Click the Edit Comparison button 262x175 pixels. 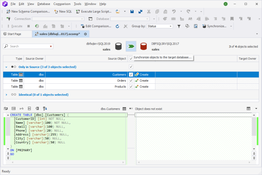(x=96, y=26)
